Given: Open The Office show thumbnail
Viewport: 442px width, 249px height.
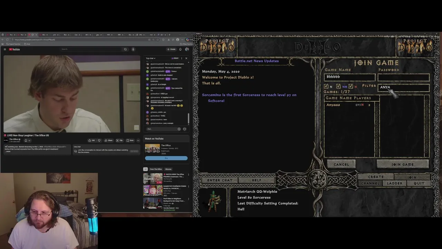Looking at the screenshot, I should [152, 148].
